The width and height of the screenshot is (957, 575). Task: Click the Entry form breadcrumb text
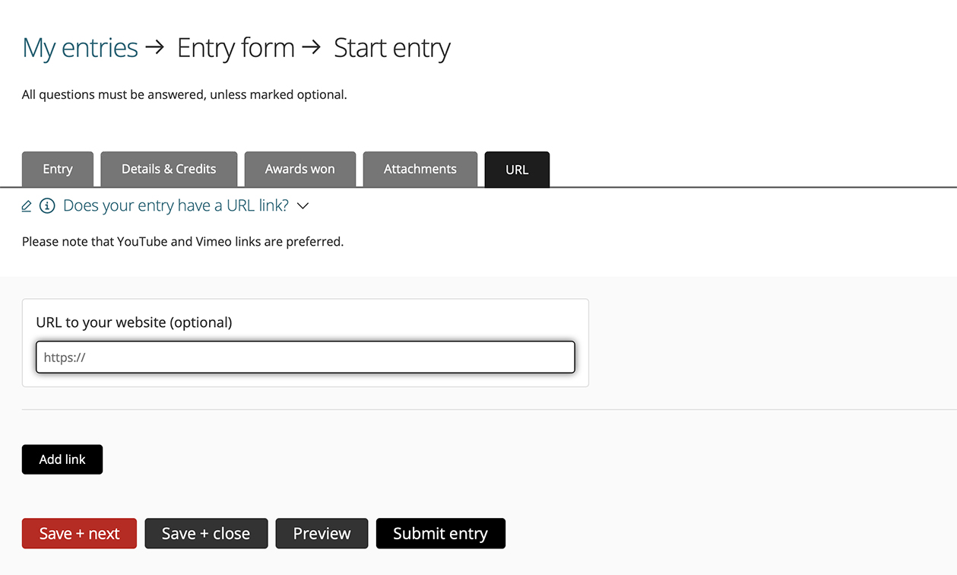tap(236, 48)
